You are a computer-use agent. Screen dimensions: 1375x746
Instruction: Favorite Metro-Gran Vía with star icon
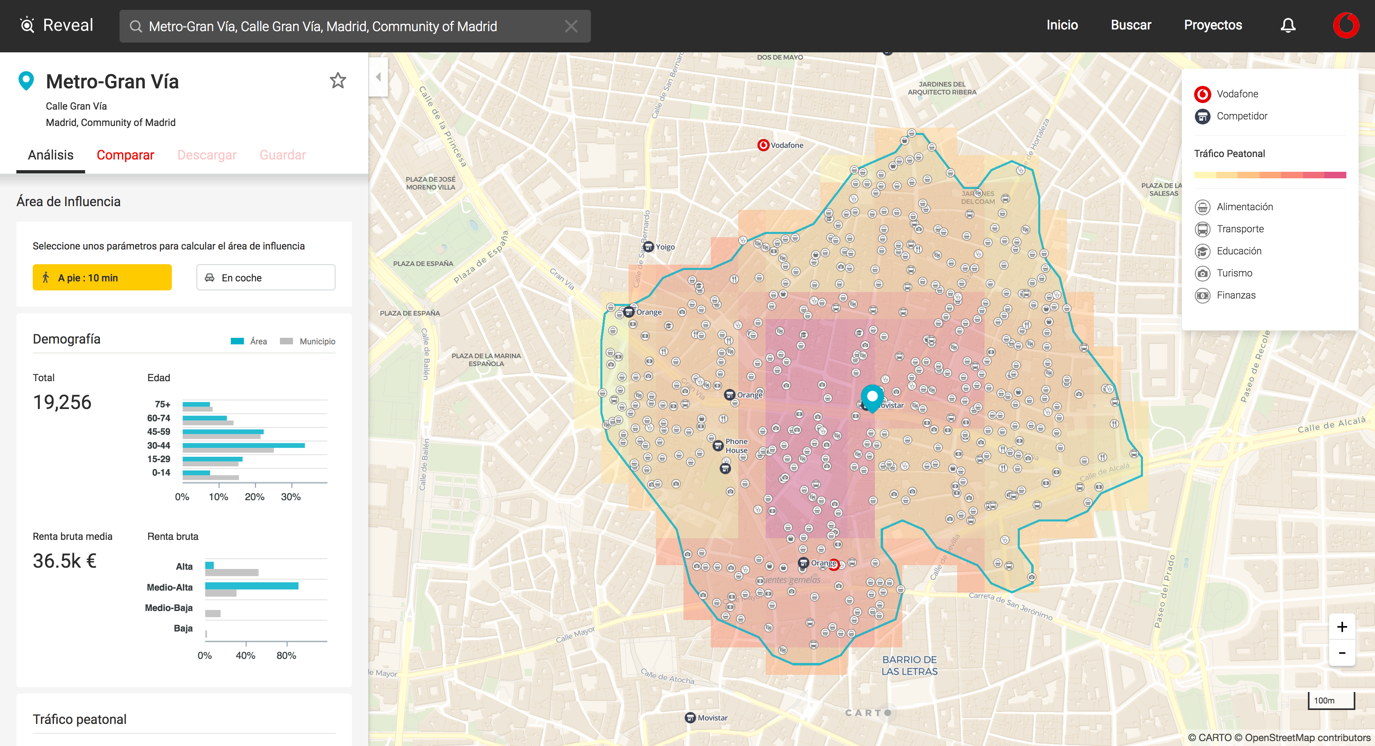coord(338,81)
